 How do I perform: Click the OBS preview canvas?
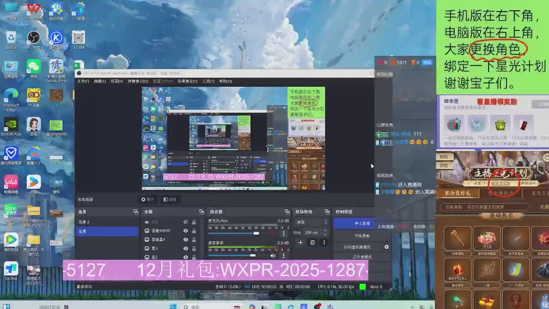[x=233, y=138]
